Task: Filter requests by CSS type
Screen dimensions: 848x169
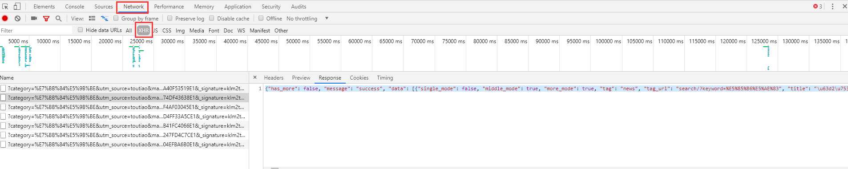Action: coord(167,30)
